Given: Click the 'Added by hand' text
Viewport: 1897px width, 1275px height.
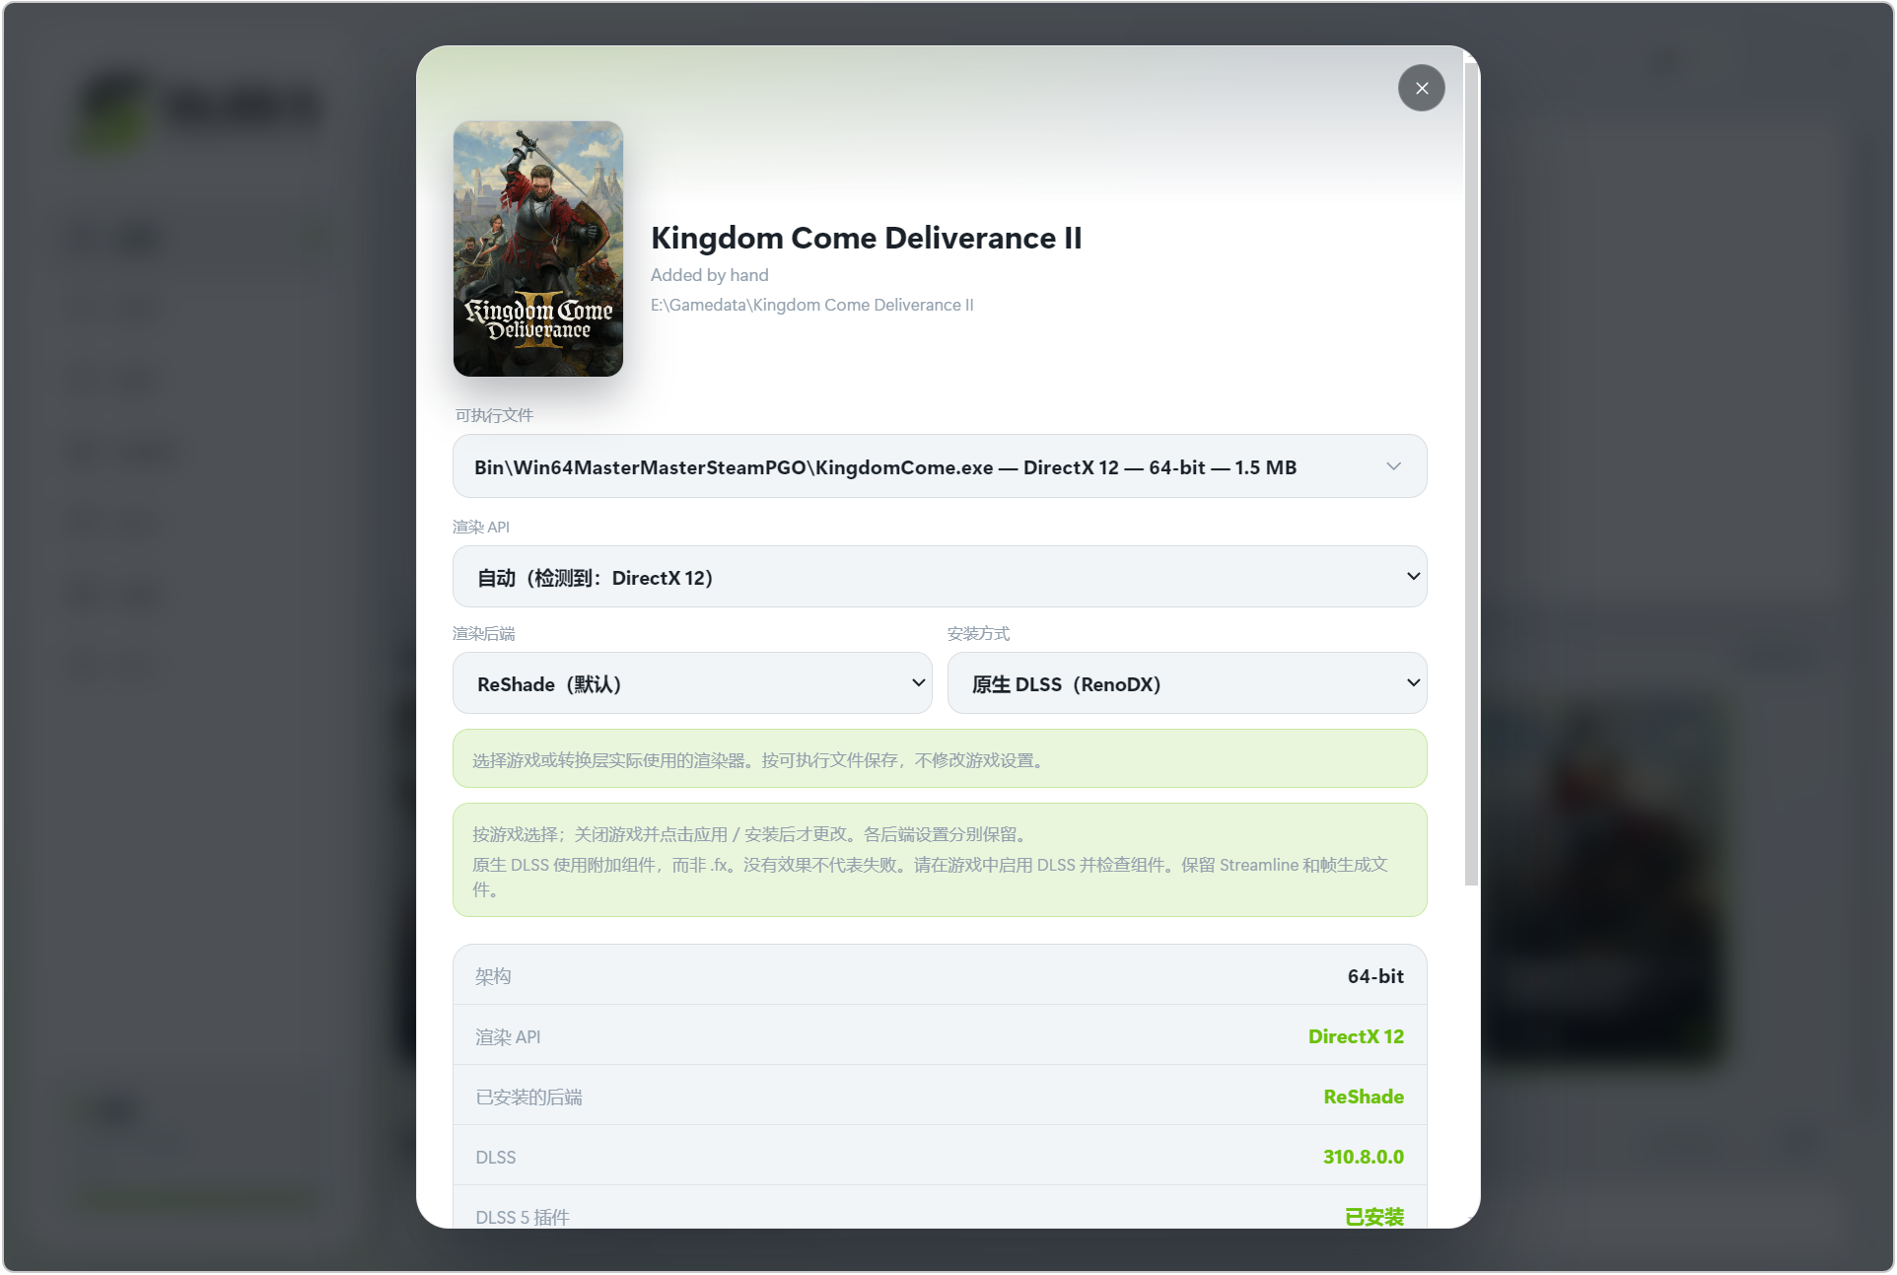Looking at the screenshot, I should tap(709, 275).
